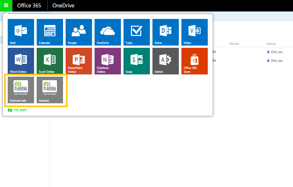Open the People app tile
The height and width of the screenshot is (187, 293).
(79, 32)
